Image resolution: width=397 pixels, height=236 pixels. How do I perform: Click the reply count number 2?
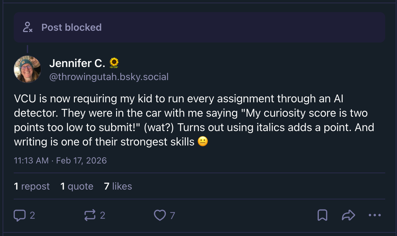pyautogui.click(x=32, y=215)
